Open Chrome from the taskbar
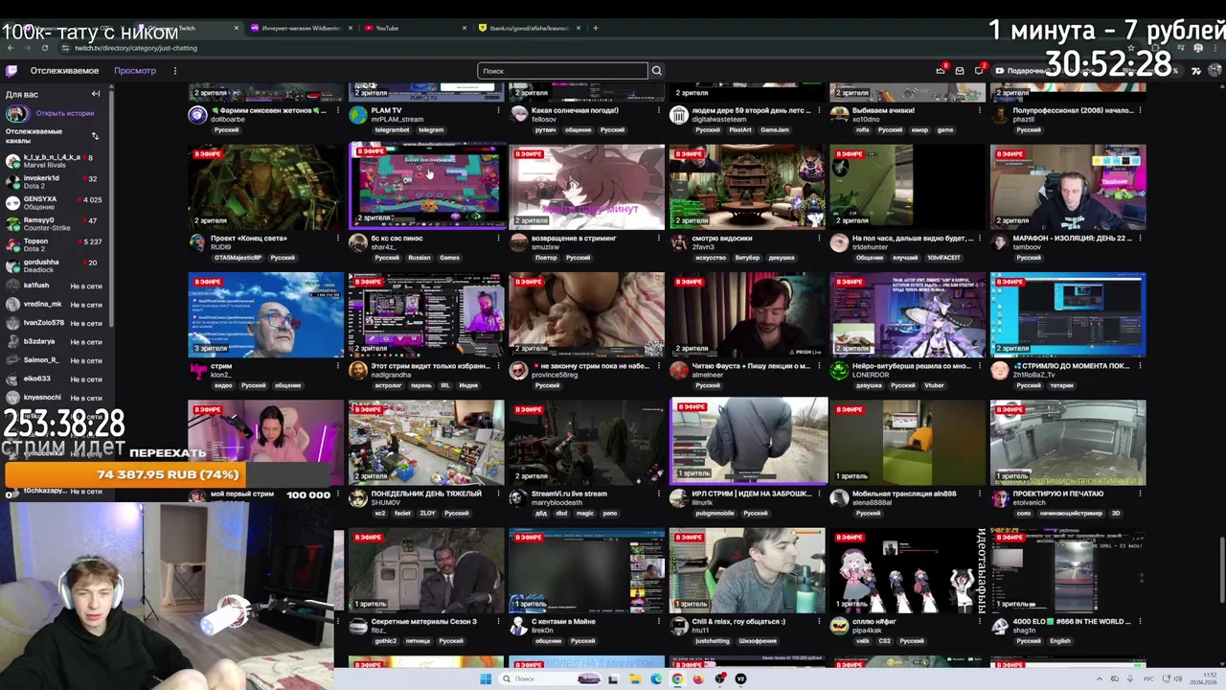1226x690 pixels. [x=677, y=678]
